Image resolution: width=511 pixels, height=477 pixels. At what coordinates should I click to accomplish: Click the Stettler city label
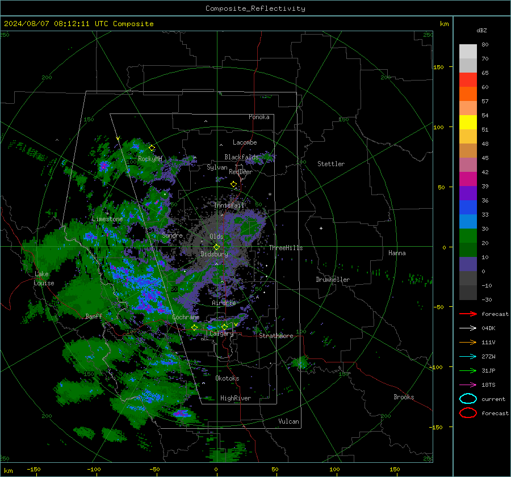tap(331, 164)
